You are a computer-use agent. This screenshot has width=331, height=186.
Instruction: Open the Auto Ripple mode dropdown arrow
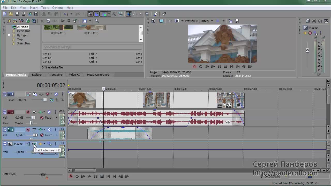coord(109,14)
